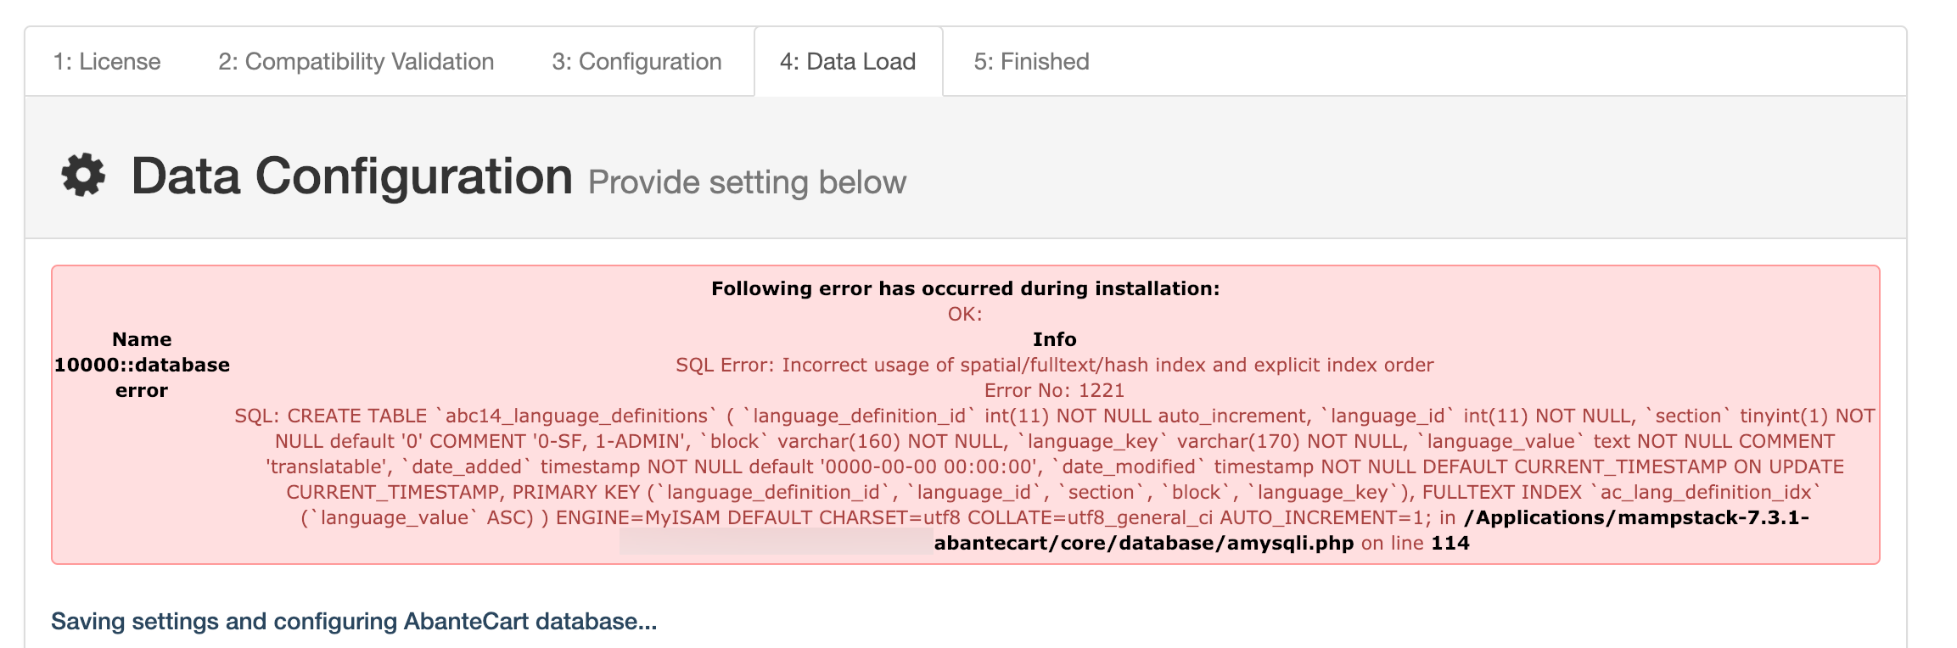Open the "5: Finished" tab
Screen dimensions: 1957x648
pyautogui.click(x=1031, y=61)
